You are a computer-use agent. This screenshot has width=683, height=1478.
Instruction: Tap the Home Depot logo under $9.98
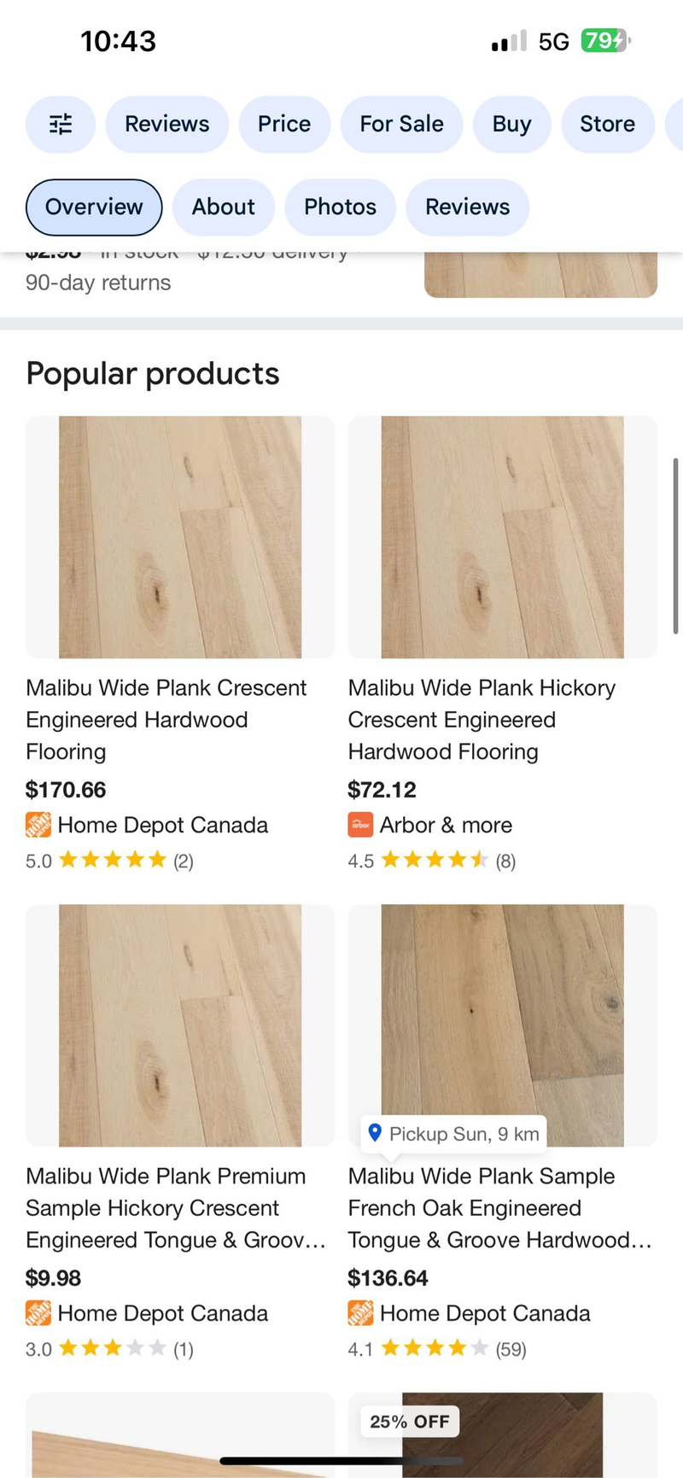(x=38, y=1313)
